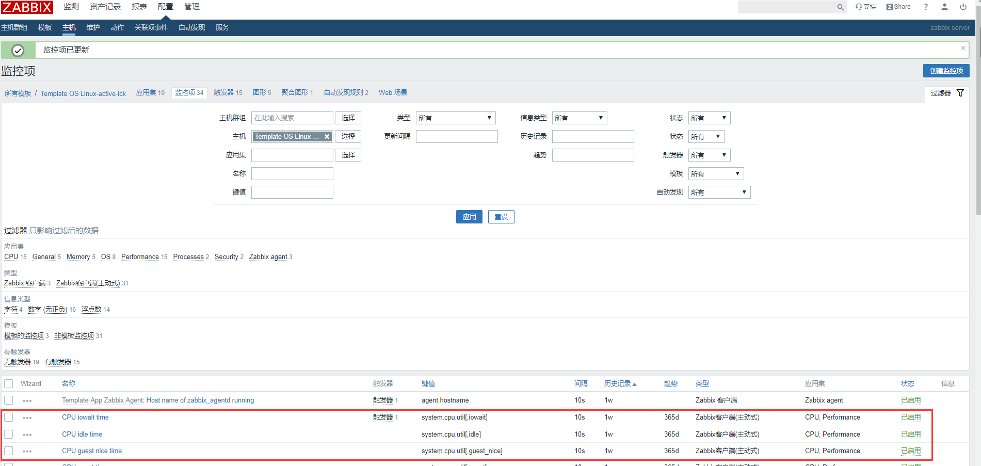The image size is (981, 466).
Task: Close the update success message
Action: click(x=963, y=48)
